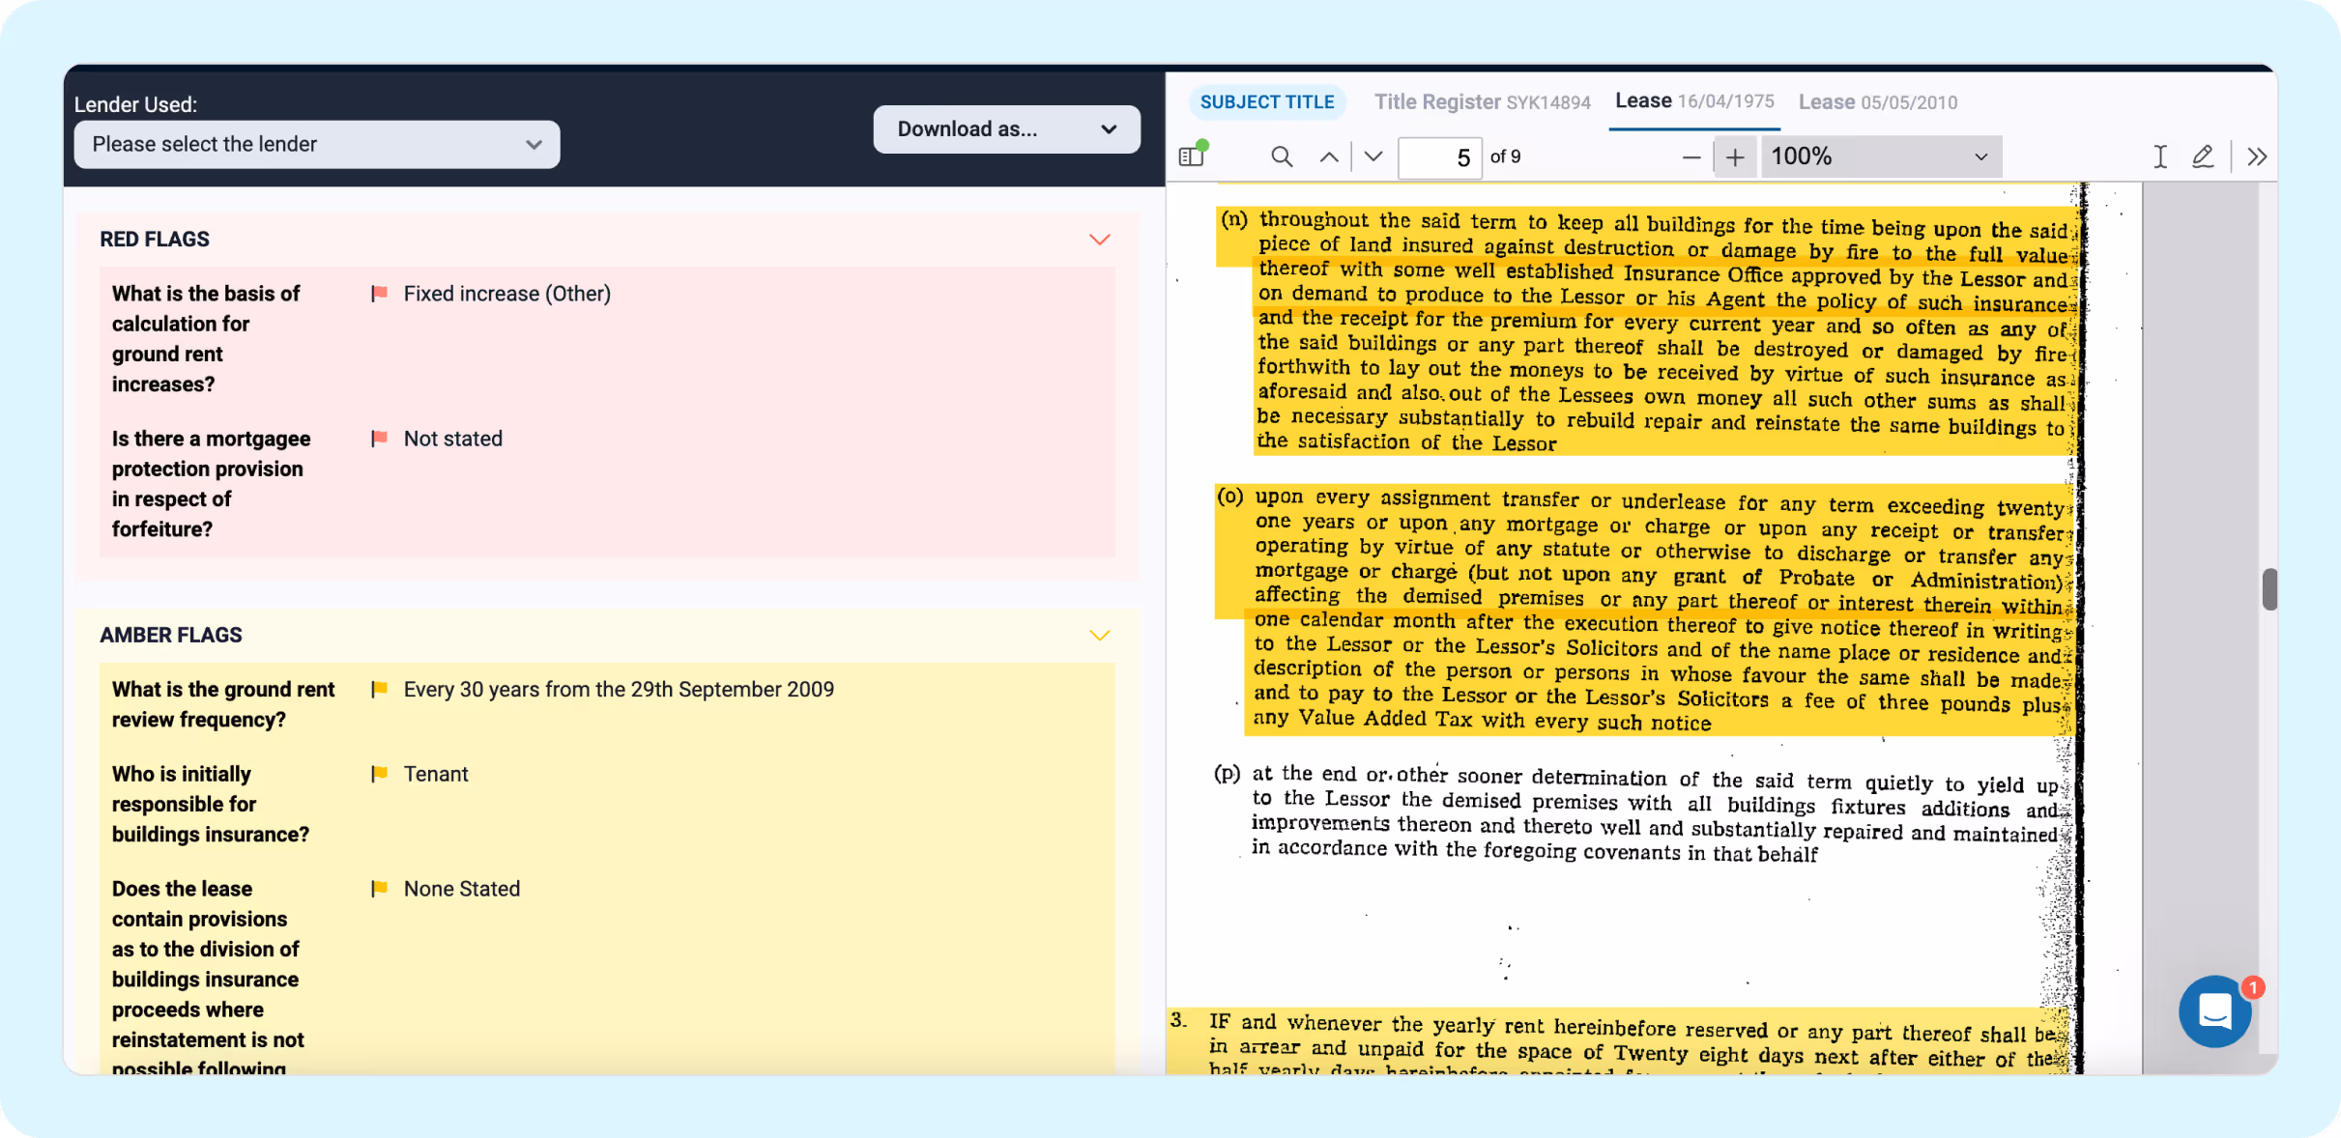Image resolution: width=2341 pixels, height=1138 pixels.
Task: Open the Download as menu
Action: [1006, 129]
